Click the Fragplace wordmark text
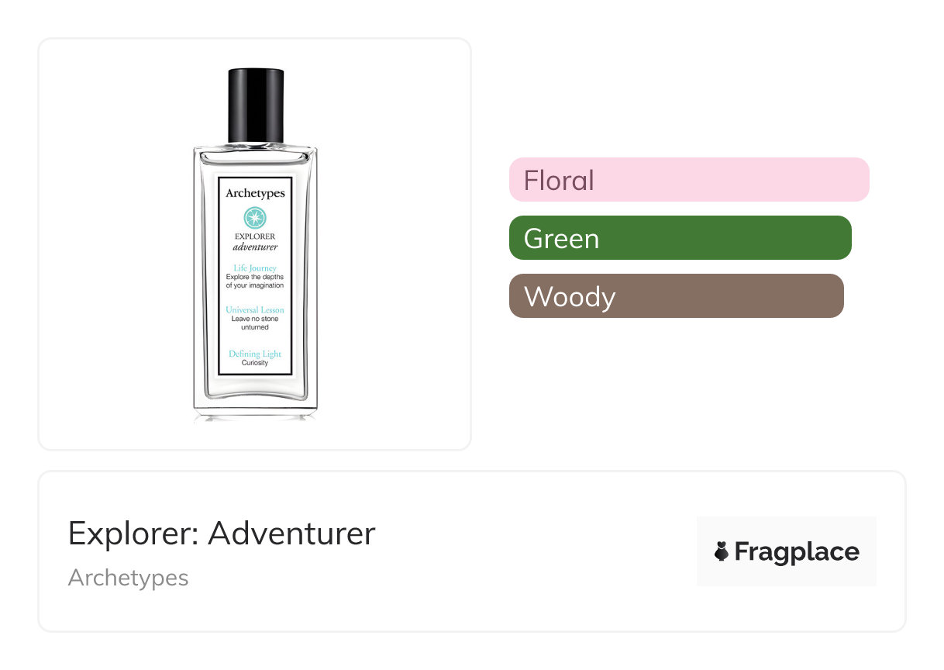This screenshot has height=670, width=944. (797, 551)
